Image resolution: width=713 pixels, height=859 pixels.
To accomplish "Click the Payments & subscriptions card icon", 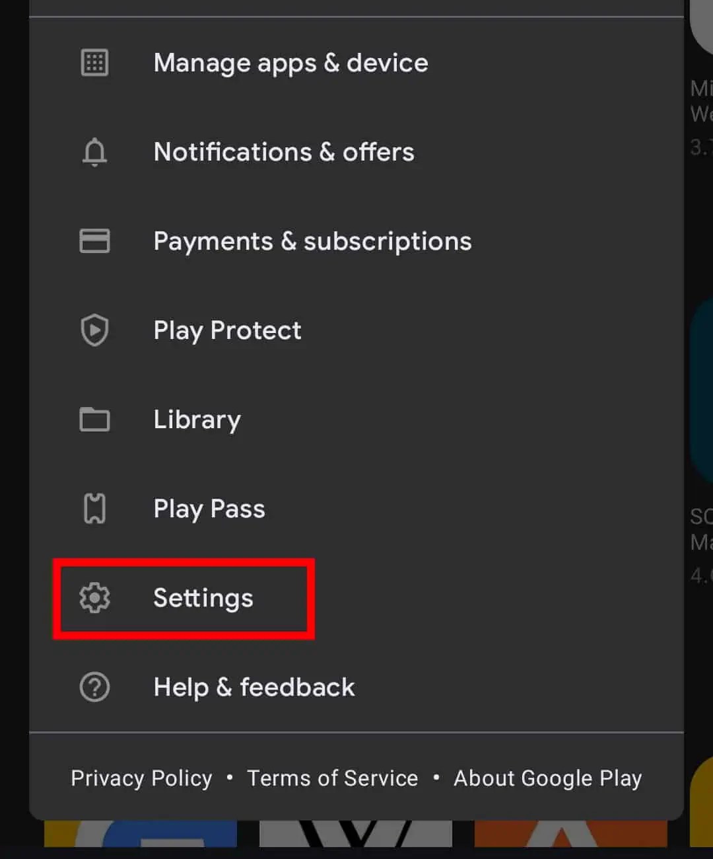I will coord(94,241).
